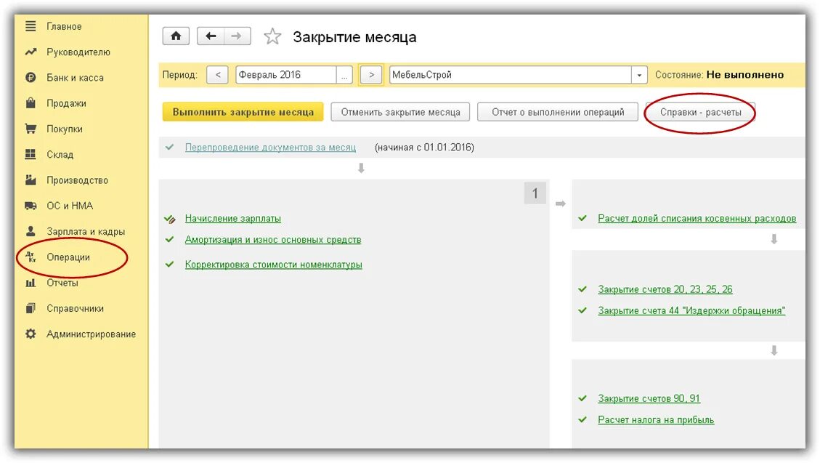
Task: Click the Отчеты bar chart icon
Action: click(x=31, y=283)
